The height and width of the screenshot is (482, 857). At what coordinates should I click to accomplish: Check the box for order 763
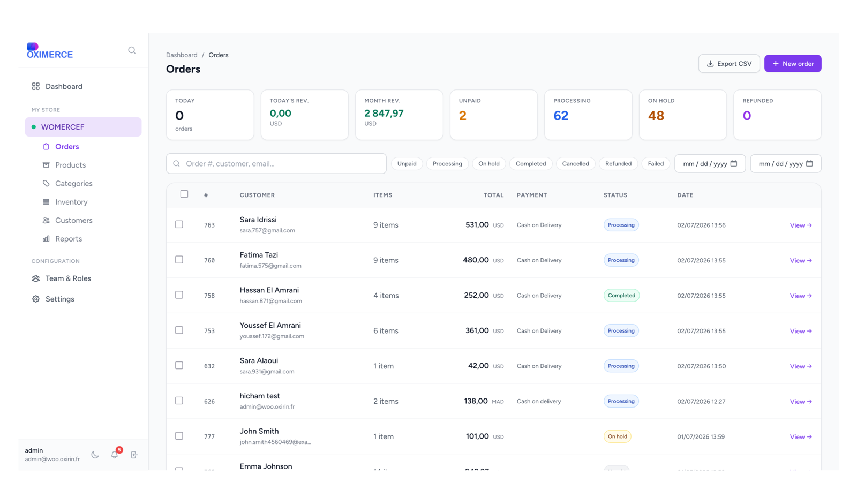pos(179,224)
